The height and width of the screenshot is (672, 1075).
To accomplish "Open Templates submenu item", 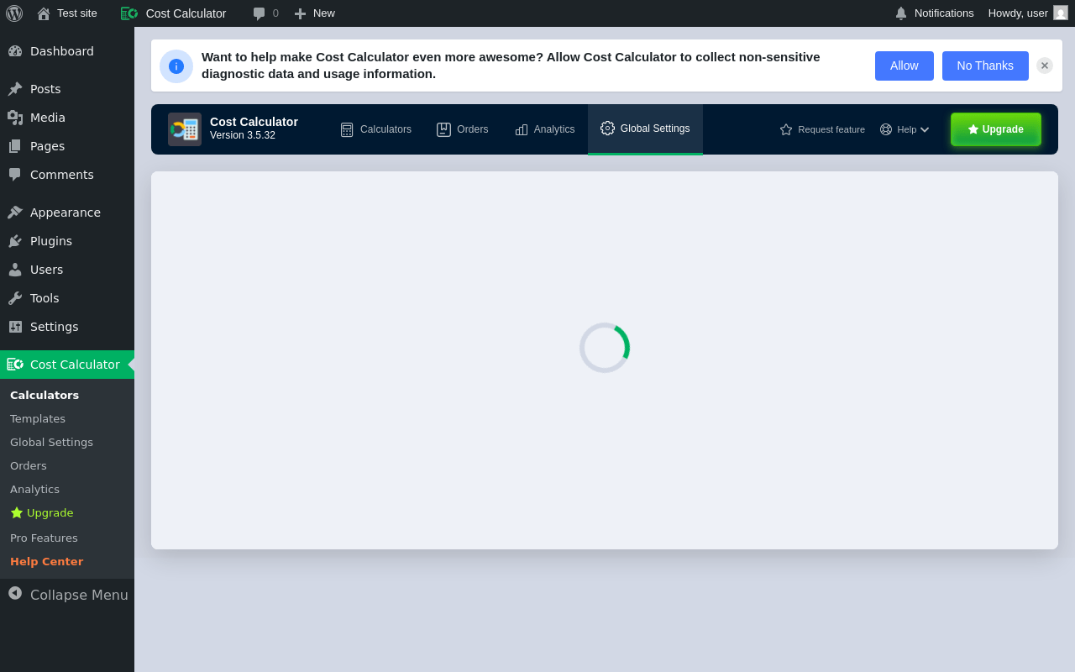I will tap(38, 419).
